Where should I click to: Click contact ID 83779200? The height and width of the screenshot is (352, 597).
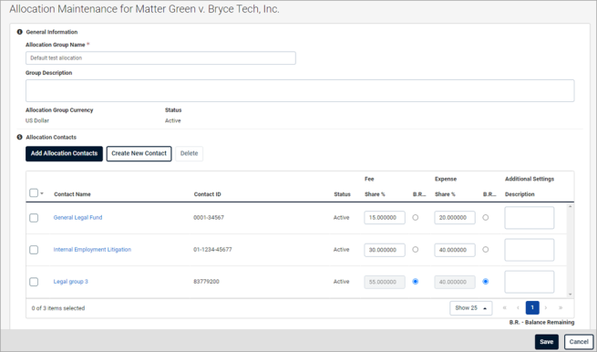(206, 282)
